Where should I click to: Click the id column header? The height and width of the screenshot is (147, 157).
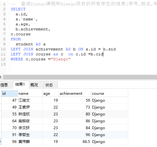point(9,94)
